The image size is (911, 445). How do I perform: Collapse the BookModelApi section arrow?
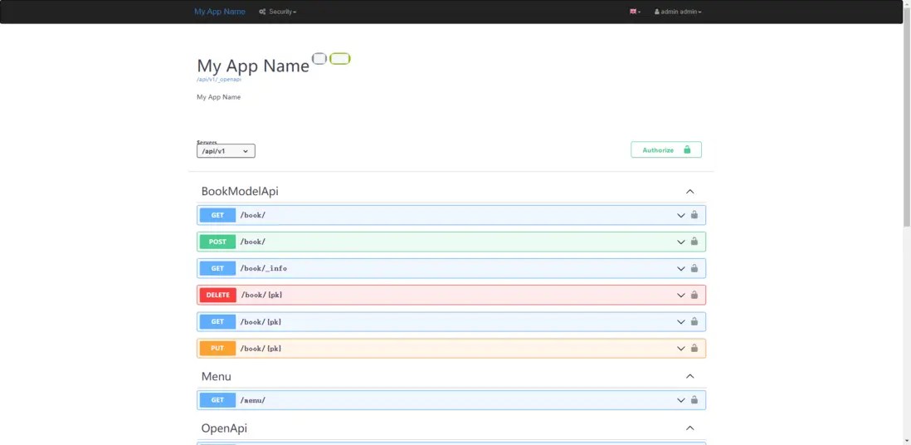point(690,192)
